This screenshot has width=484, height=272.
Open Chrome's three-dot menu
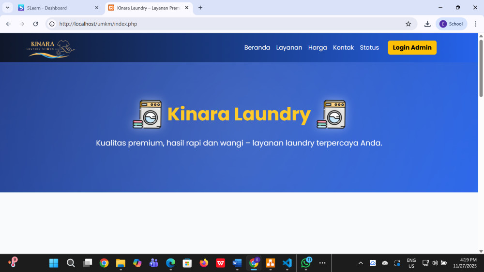[x=475, y=24]
